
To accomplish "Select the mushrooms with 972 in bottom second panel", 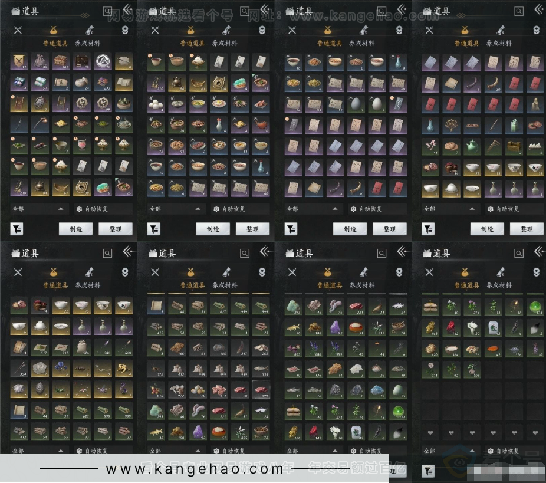I will coord(177,390).
